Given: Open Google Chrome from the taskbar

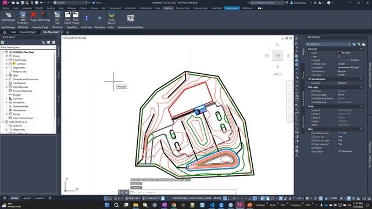Looking at the screenshot, I should [174, 205].
